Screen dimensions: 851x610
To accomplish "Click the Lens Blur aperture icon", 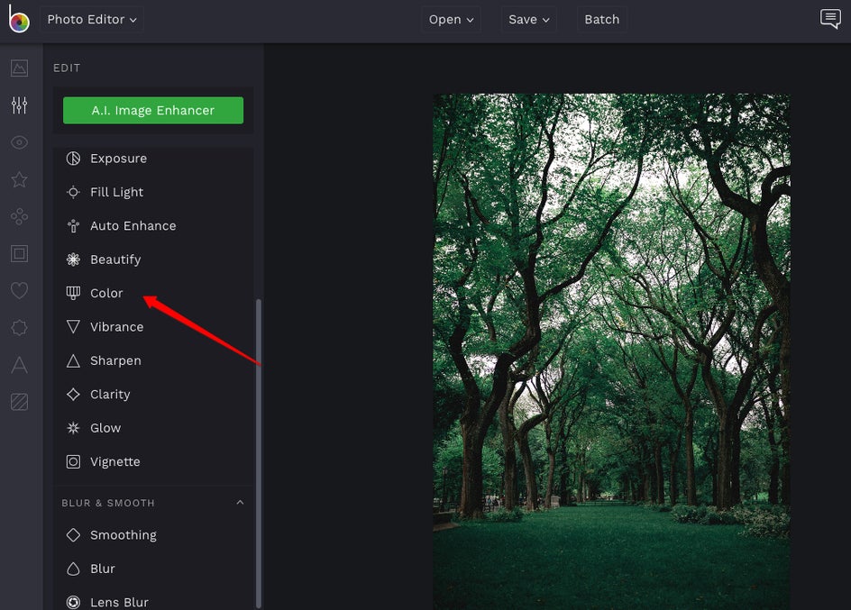I will [x=73, y=603].
